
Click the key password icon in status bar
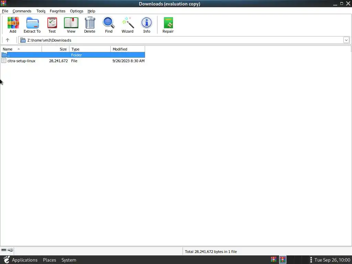click(10, 250)
